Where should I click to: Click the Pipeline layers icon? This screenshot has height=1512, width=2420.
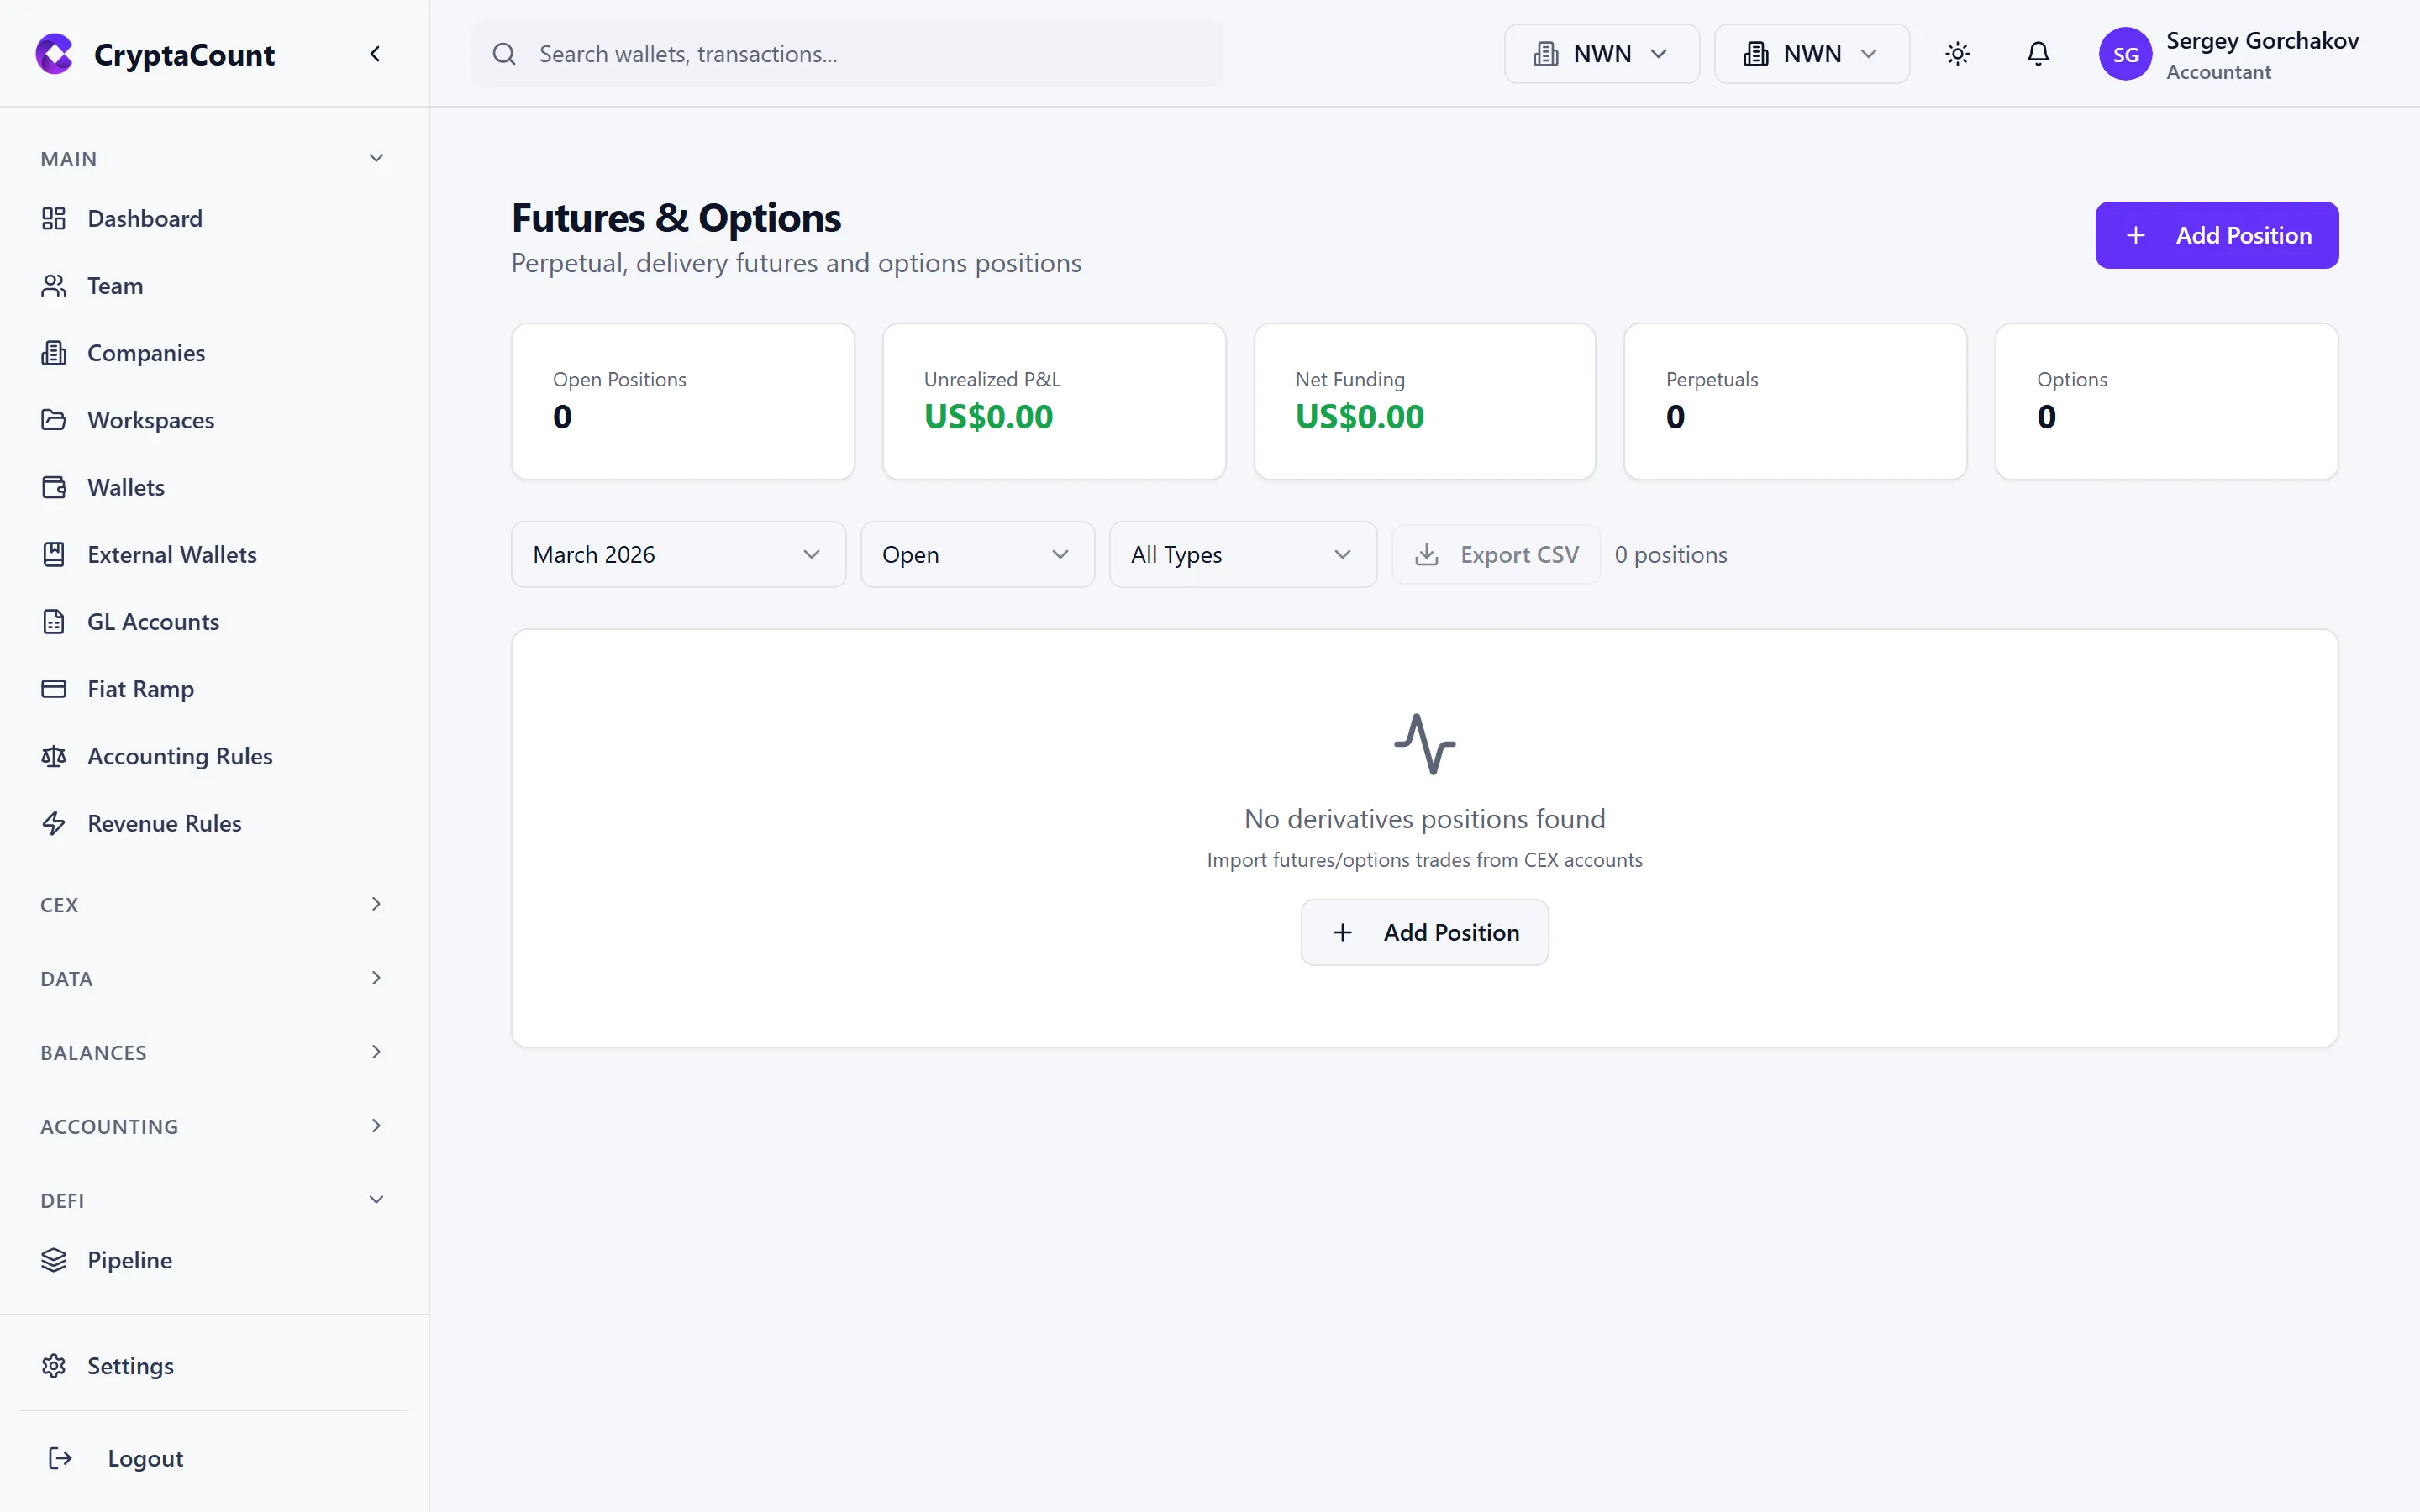coord(54,1260)
